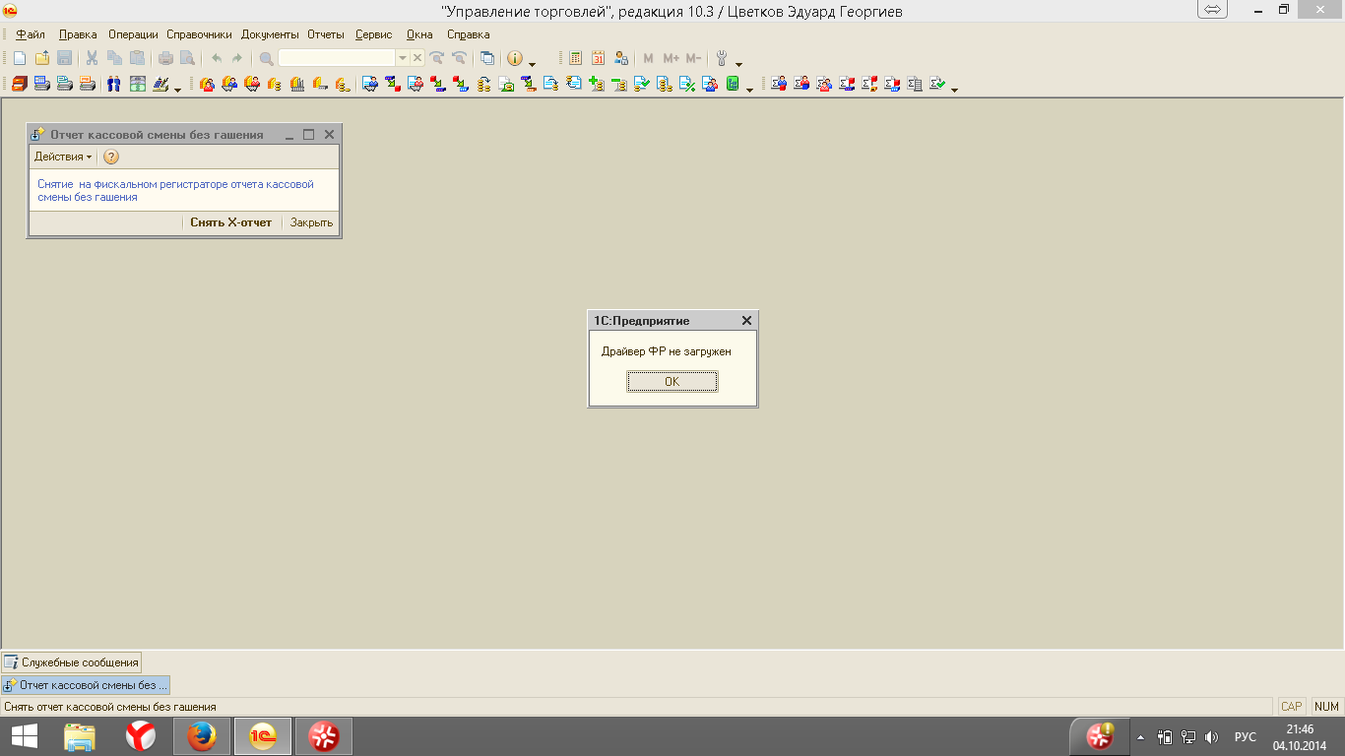Open the Сервис menu

coord(373,34)
